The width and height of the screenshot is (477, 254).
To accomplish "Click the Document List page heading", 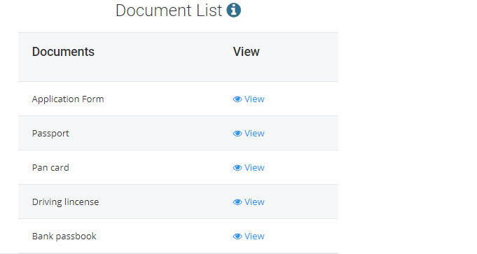I will (169, 10).
